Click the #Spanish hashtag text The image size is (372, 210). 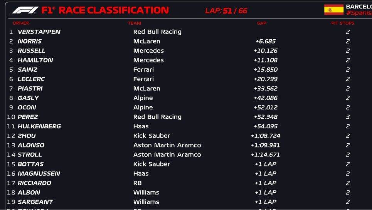(x=359, y=13)
